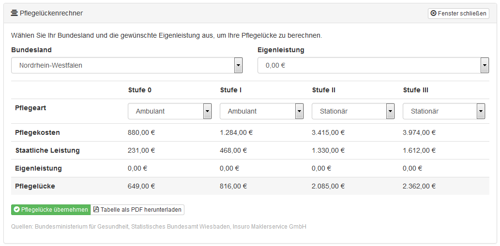The width and height of the screenshot is (500, 246).
Task: Click the Staatliche Leistung row label
Action: (x=47, y=150)
